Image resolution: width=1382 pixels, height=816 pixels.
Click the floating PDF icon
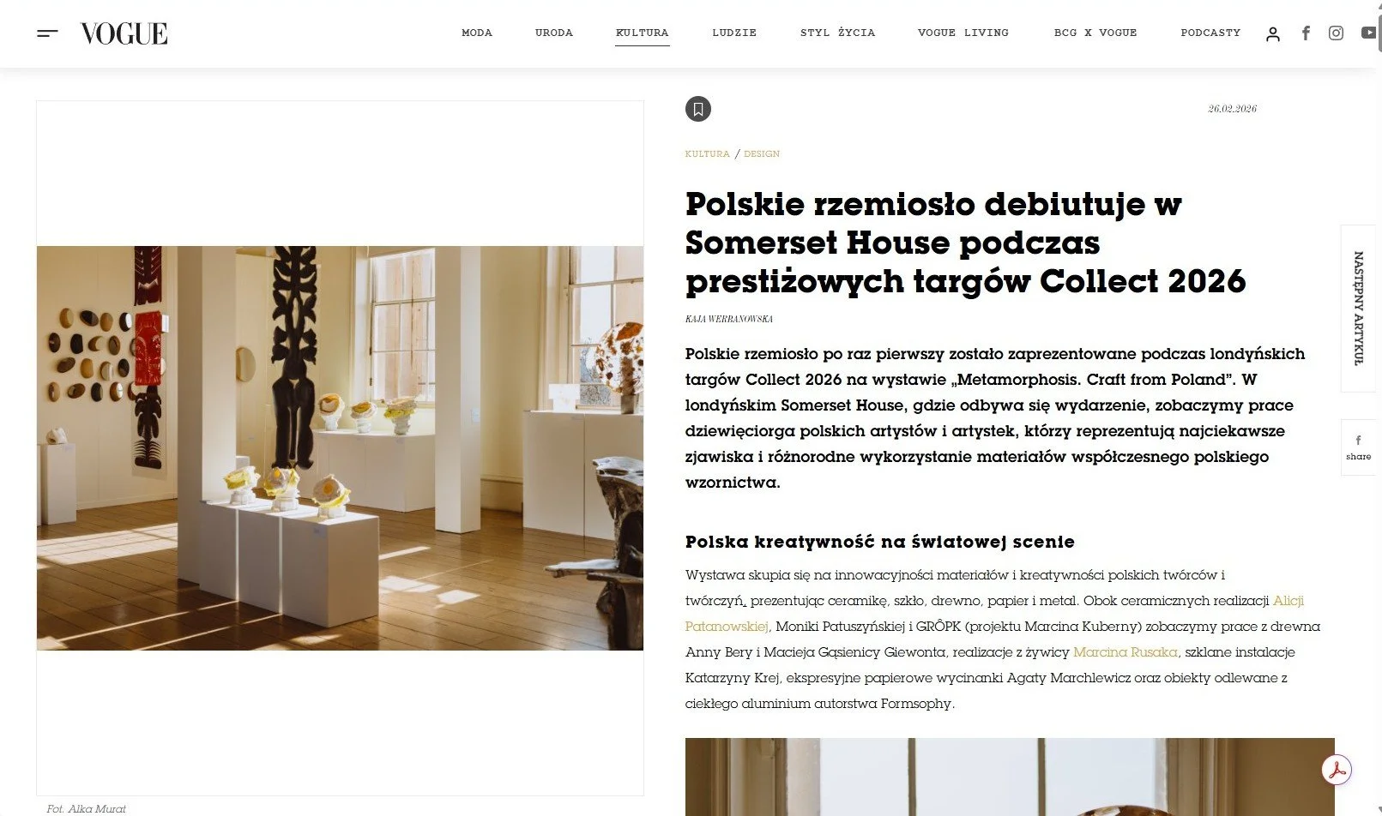[1337, 770]
